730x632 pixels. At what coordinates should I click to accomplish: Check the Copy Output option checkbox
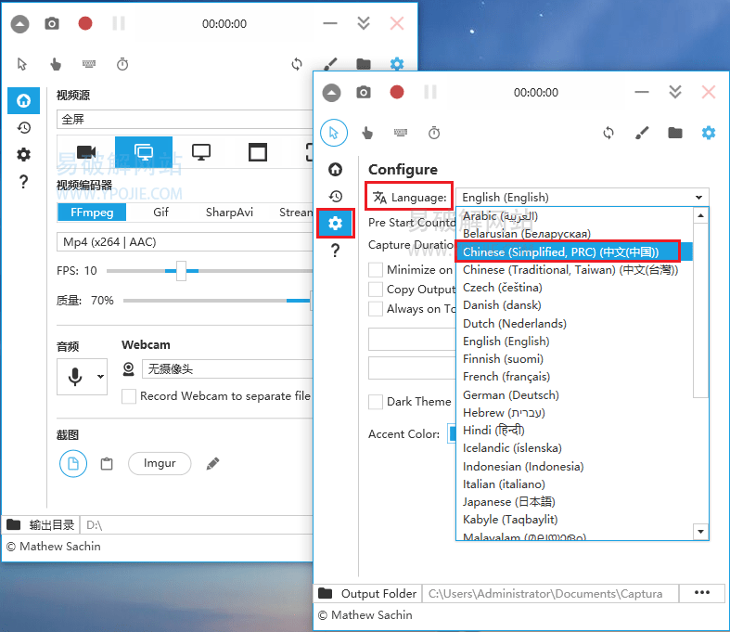(x=376, y=290)
